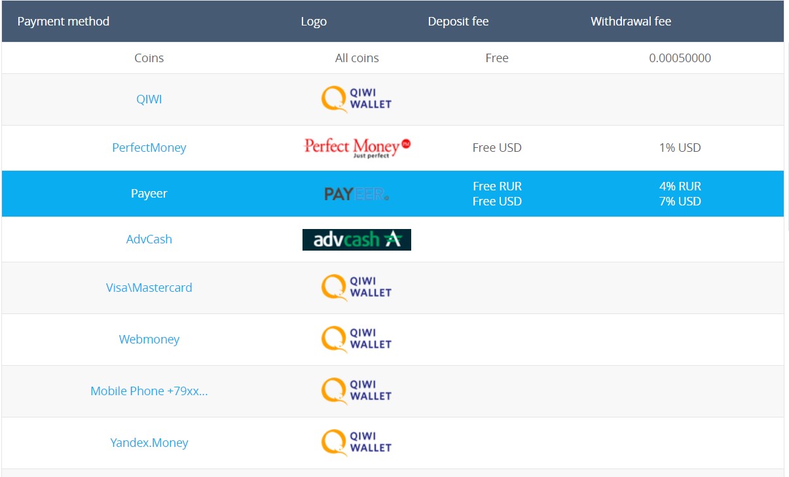Open the AdvCash payment method link
The image size is (789, 477).
coord(149,239)
